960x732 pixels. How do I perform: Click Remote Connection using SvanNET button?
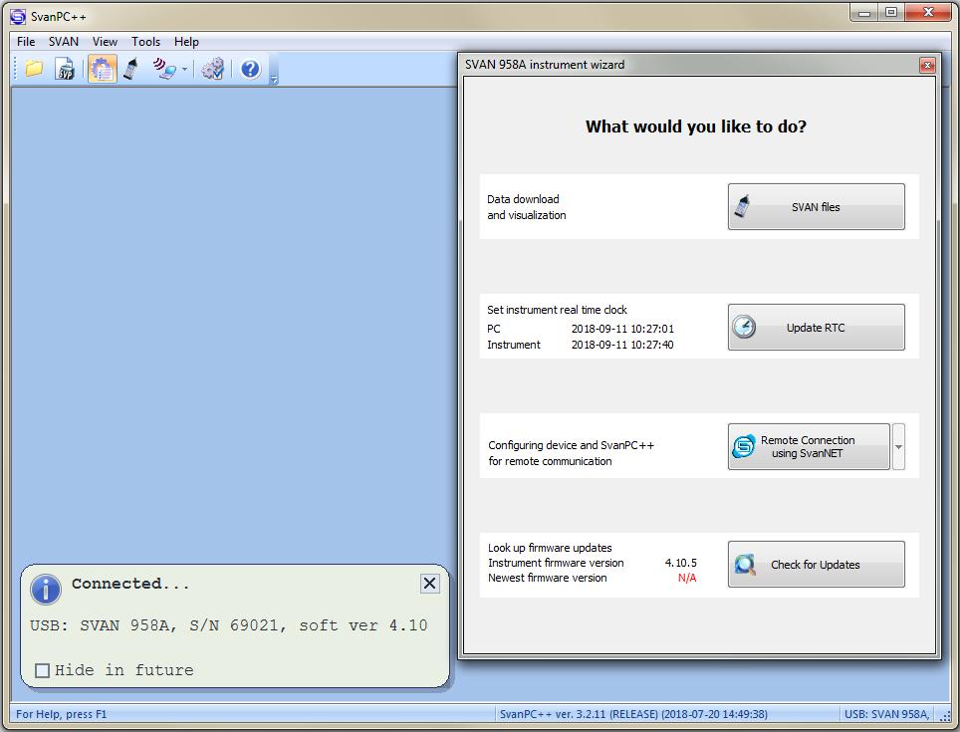click(809, 447)
